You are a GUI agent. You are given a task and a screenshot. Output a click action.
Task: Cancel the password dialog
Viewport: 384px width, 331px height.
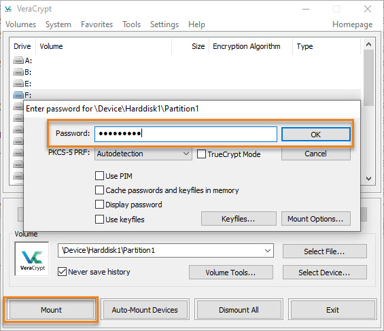click(x=315, y=154)
